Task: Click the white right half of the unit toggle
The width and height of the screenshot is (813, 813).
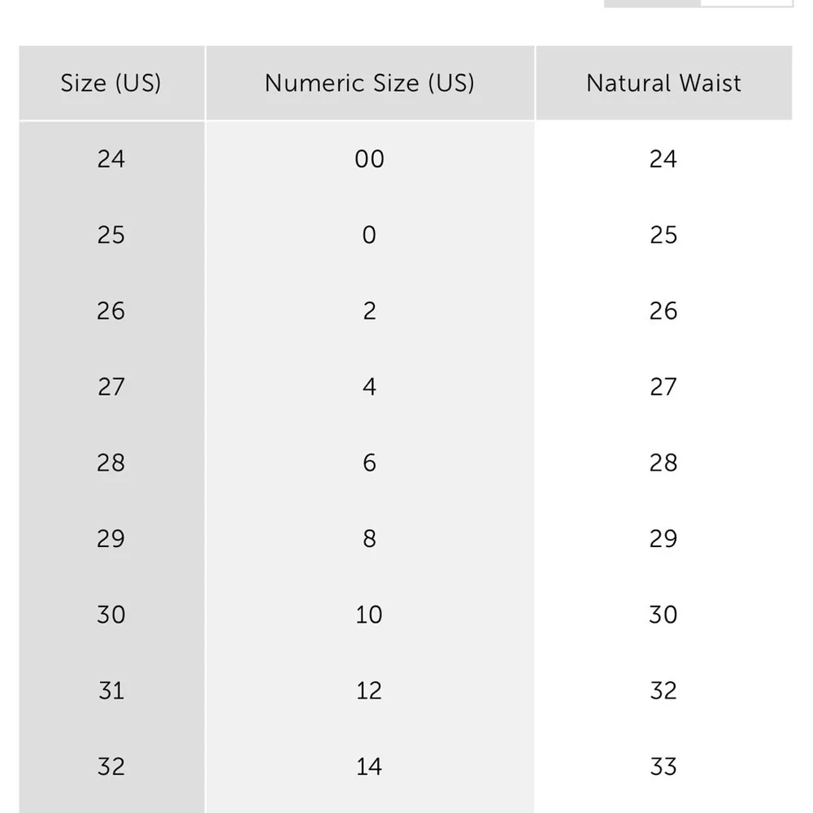Action: [x=746, y=3]
